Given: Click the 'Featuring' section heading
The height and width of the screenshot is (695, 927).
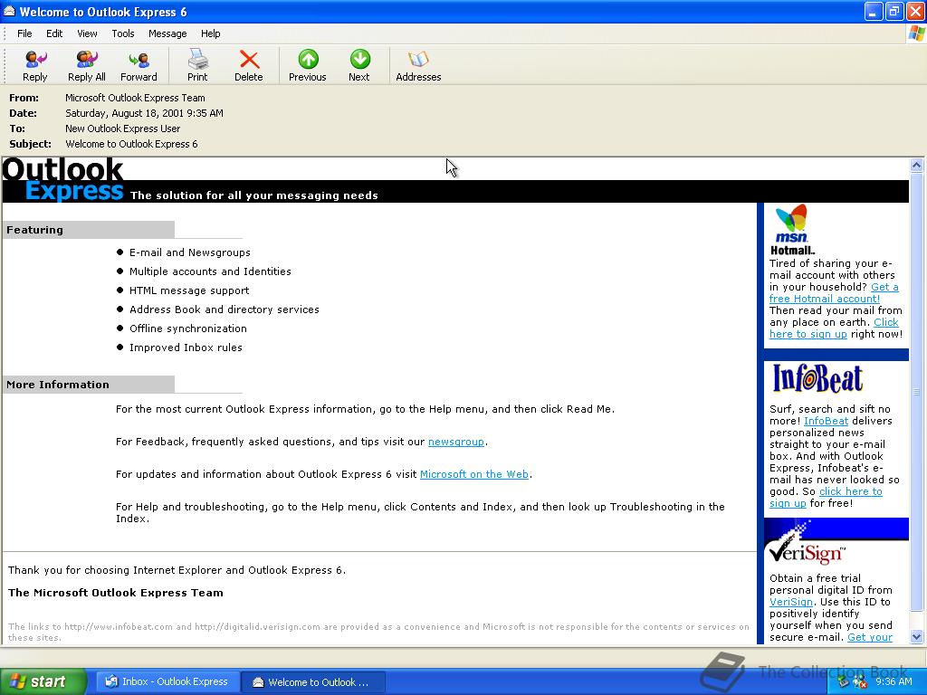Looking at the screenshot, I should click(x=34, y=230).
